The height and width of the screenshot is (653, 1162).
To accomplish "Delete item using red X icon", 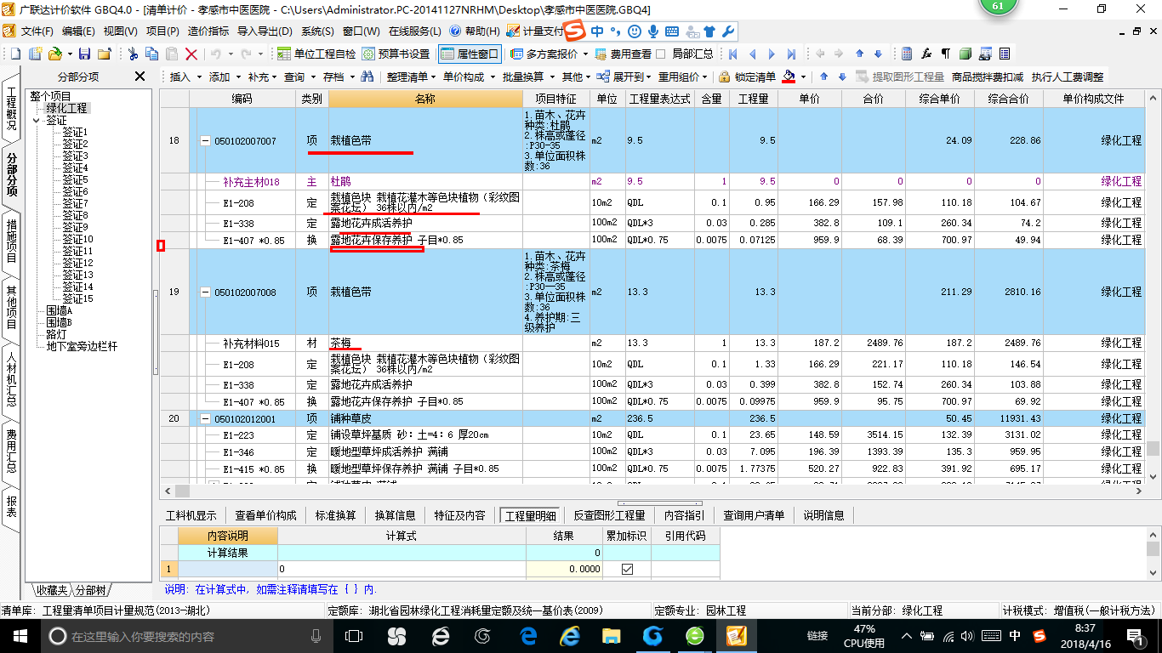I will pyautogui.click(x=191, y=54).
